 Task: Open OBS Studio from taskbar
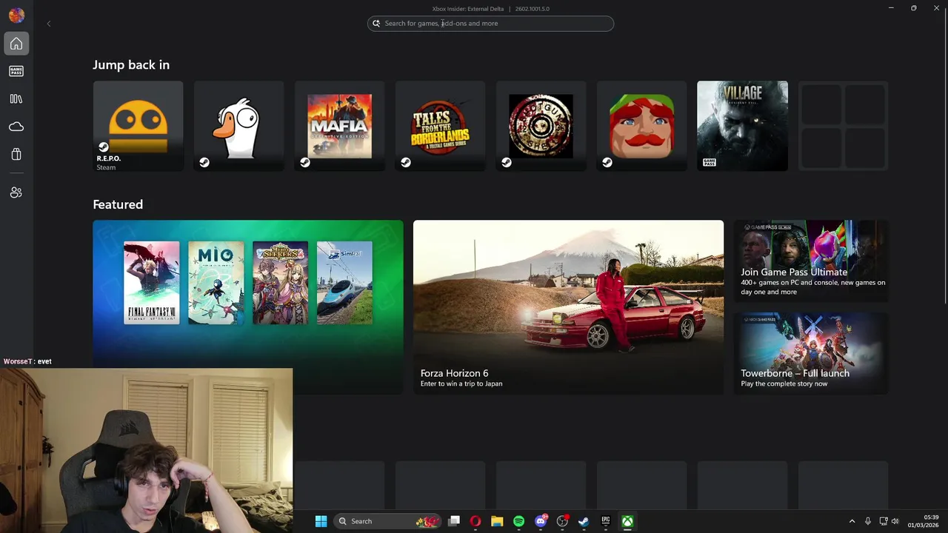562,521
